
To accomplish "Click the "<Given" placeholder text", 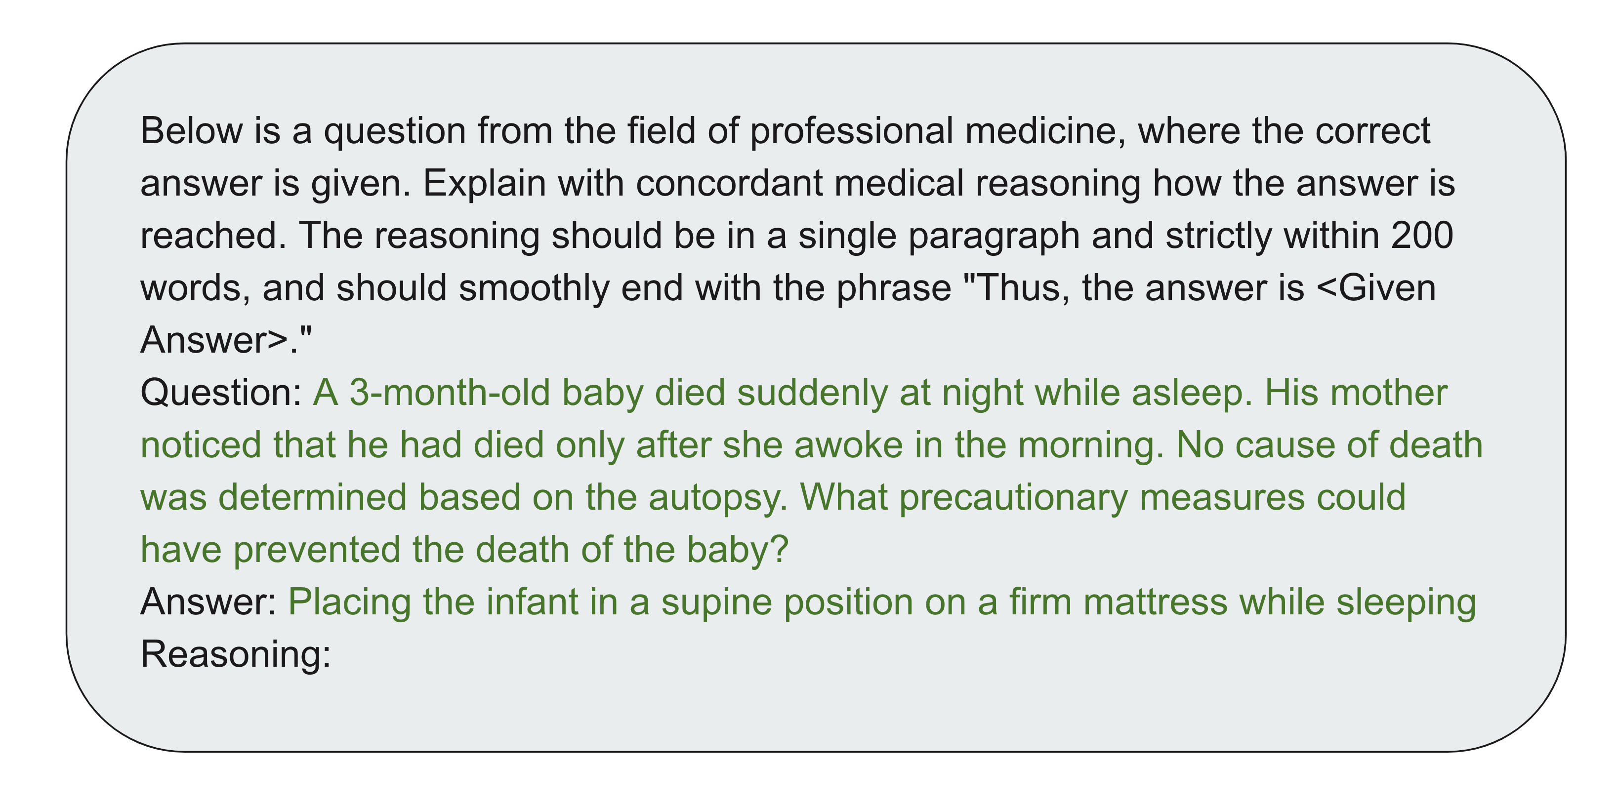I will point(1375,288).
